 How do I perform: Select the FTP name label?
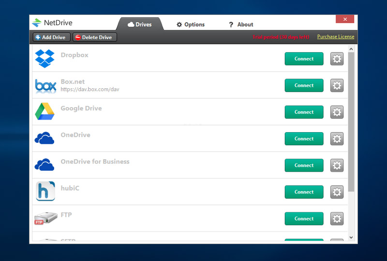point(66,215)
